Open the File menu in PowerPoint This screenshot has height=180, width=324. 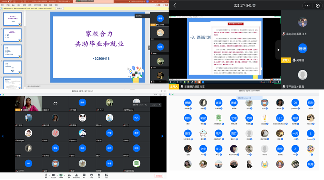point(2,5)
